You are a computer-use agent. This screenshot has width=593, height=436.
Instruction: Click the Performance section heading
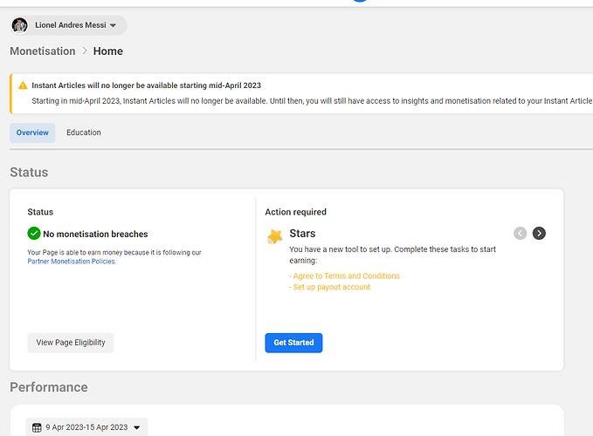point(49,387)
